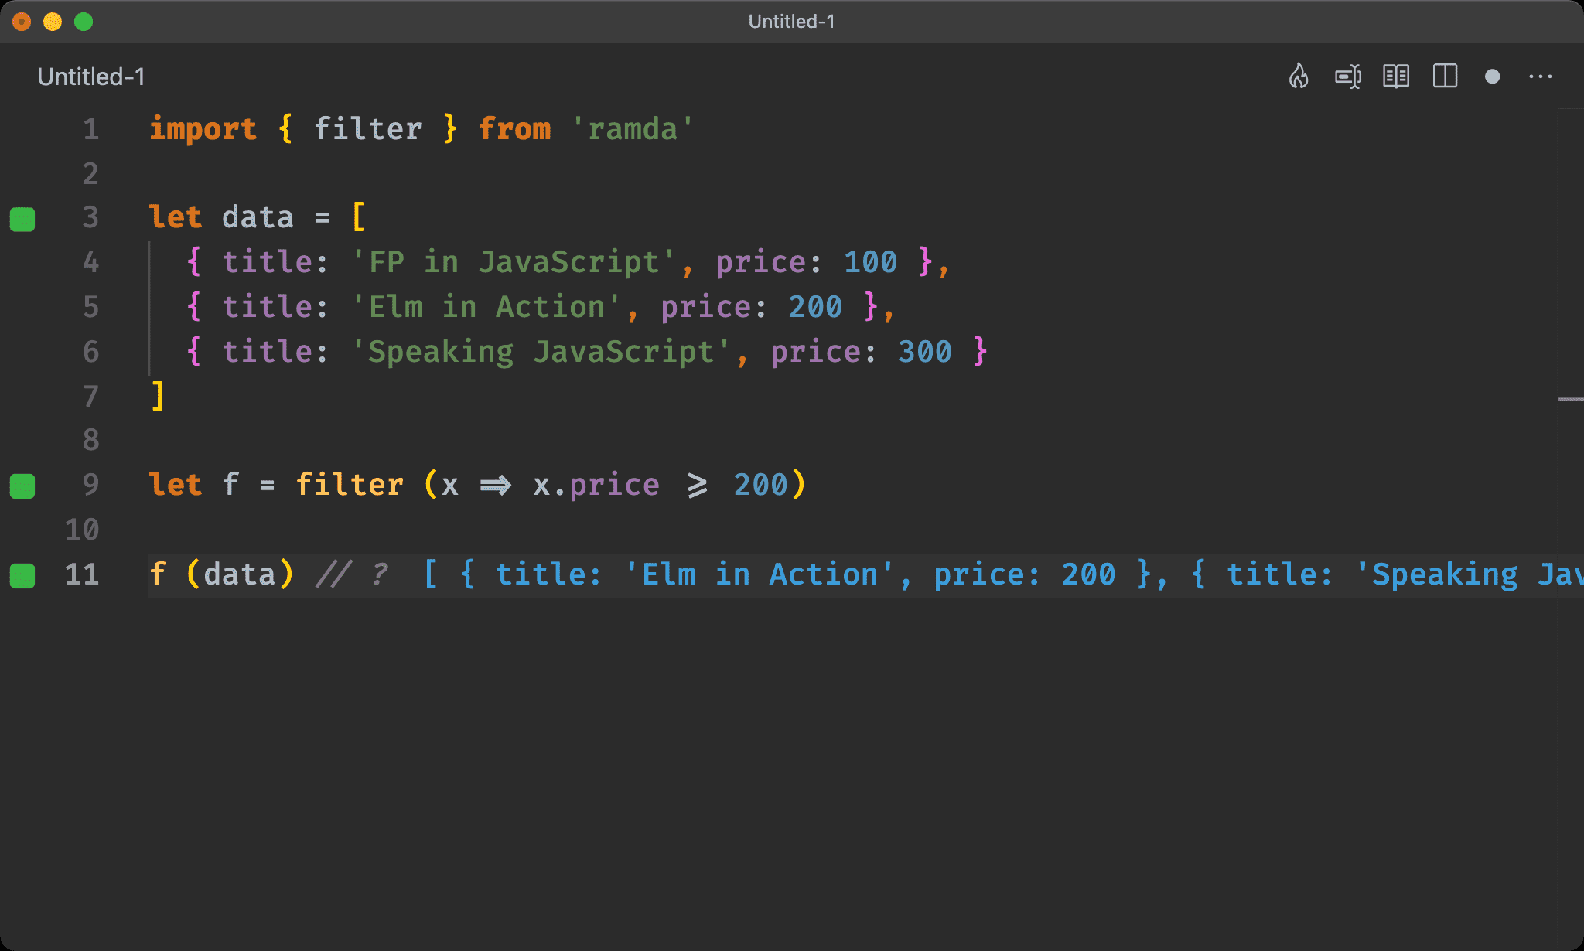Click the flame icon in editor toolbar
The image size is (1584, 951).
[x=1299, y=77]
